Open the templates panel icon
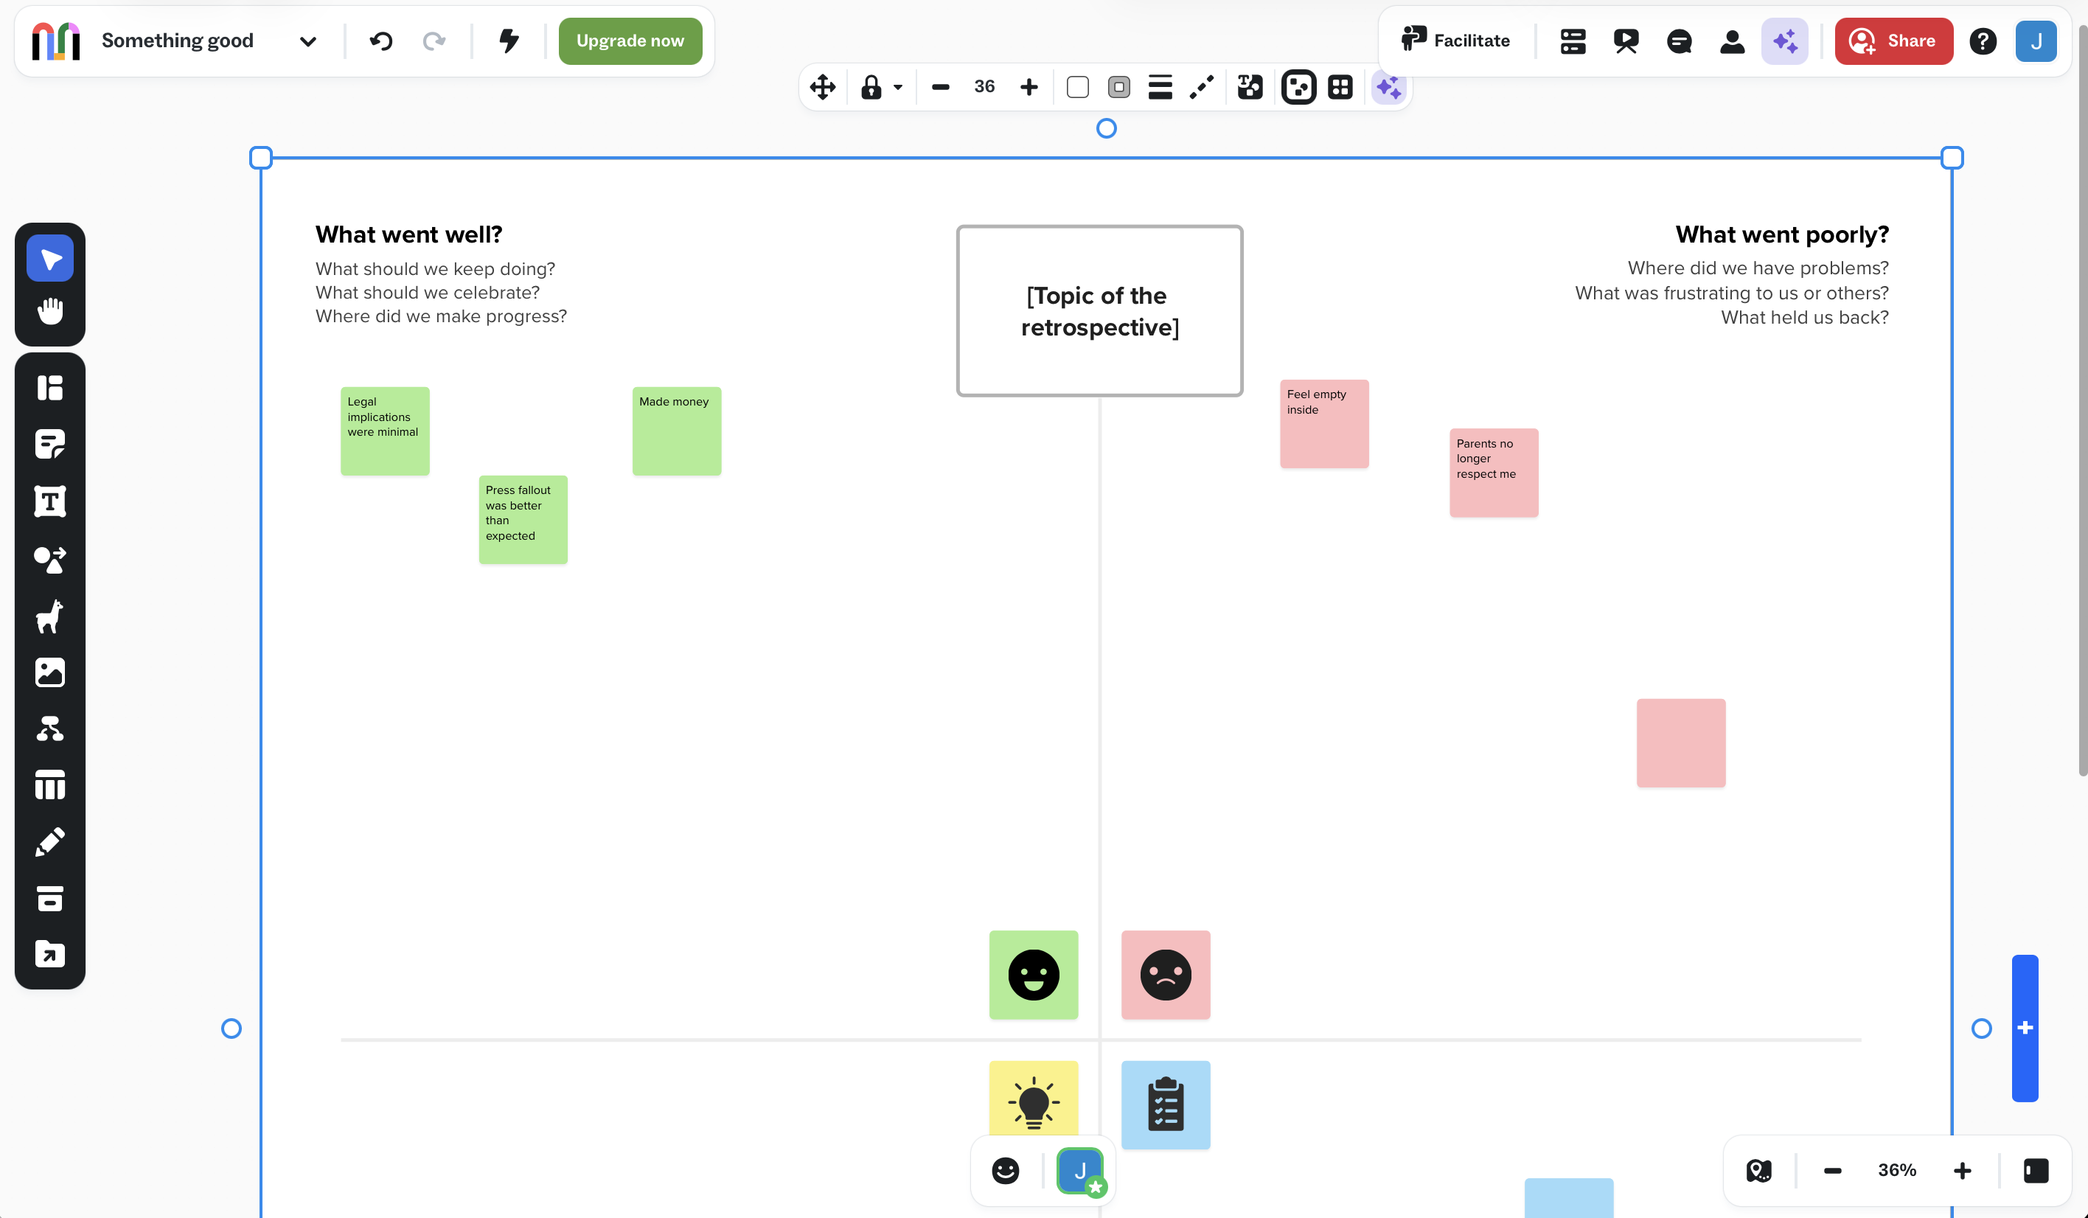The height and width of the screenshot is (1218, 2088). point(49,388)
